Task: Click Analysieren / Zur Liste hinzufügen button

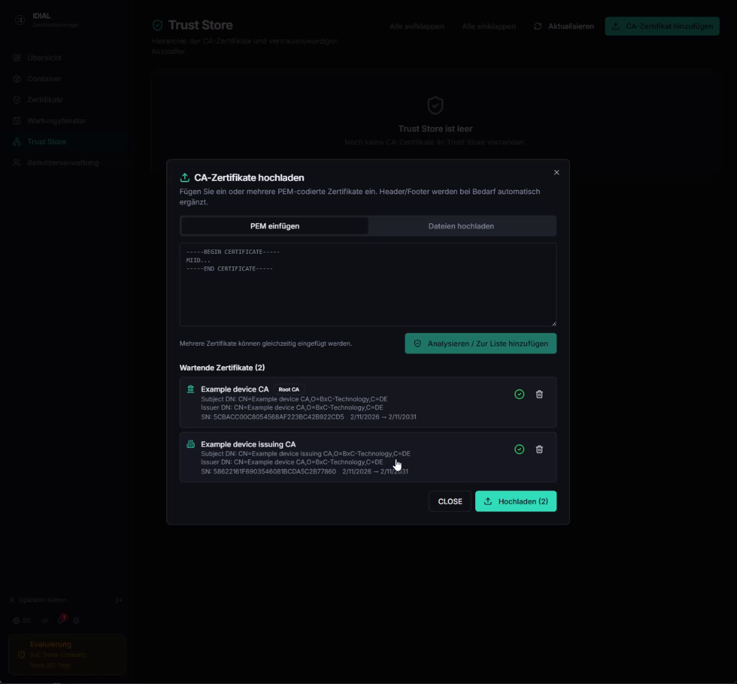Action: coord(480,344)
